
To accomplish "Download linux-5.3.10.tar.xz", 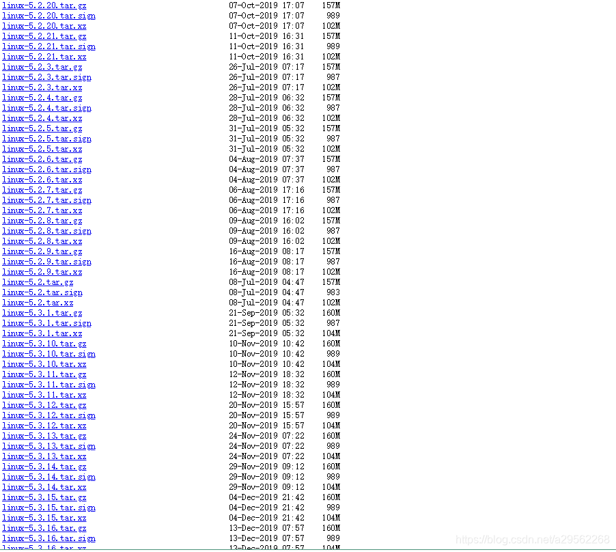I will click(44, 364).
